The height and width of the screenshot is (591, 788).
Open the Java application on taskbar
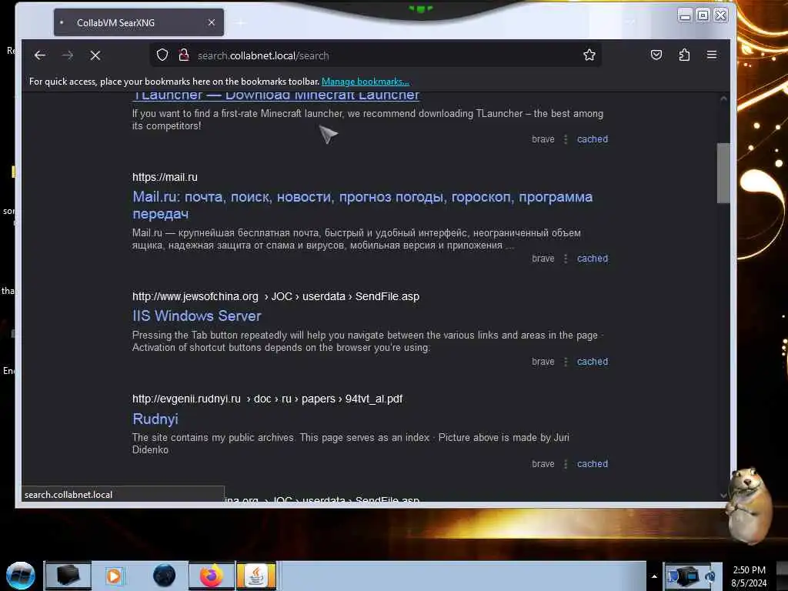[x=256, y=576]
